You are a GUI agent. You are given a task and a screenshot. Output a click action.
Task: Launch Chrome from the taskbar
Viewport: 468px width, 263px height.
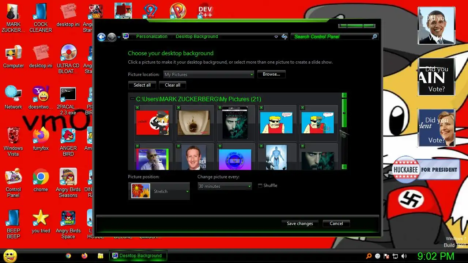pos(68,256)
